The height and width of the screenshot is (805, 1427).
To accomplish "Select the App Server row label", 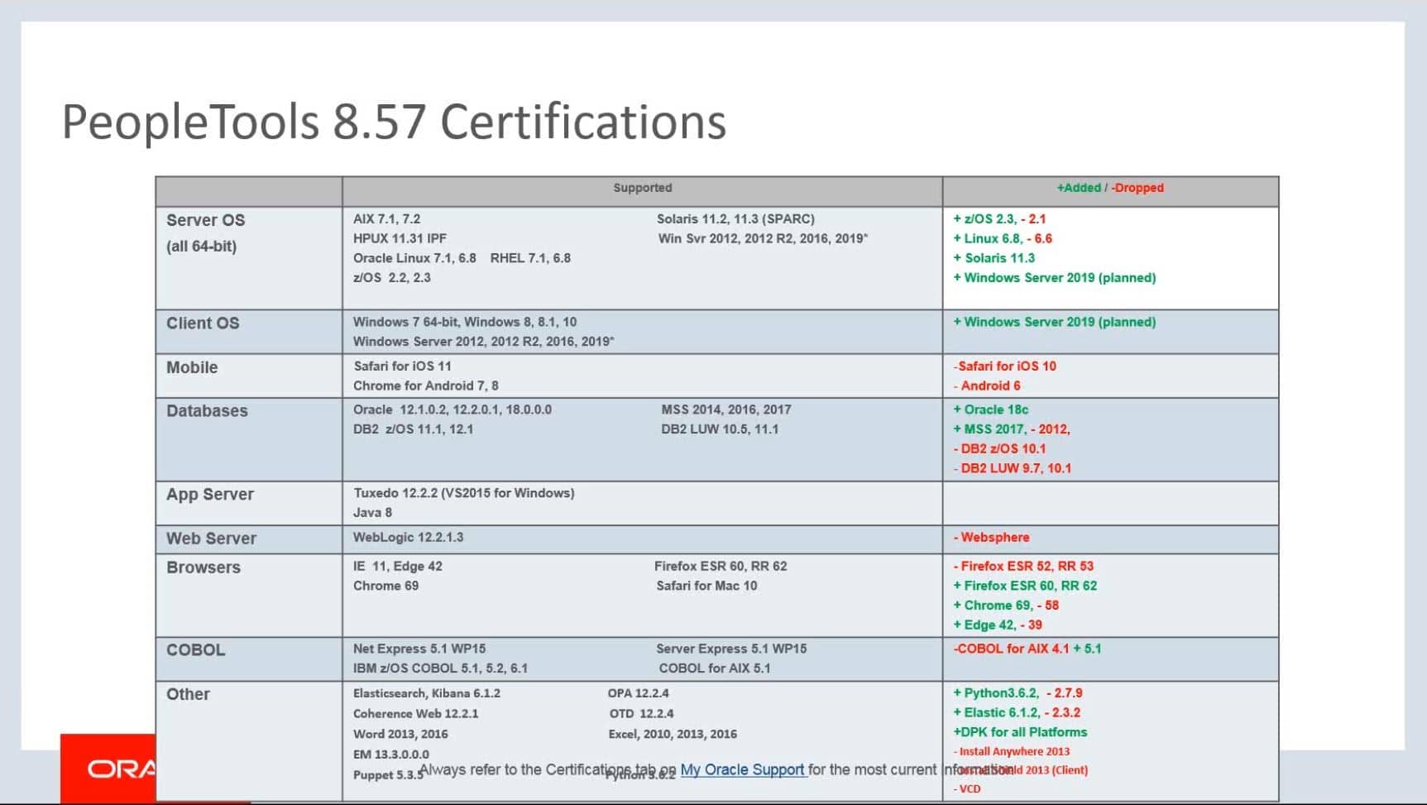I will point(209,494).
